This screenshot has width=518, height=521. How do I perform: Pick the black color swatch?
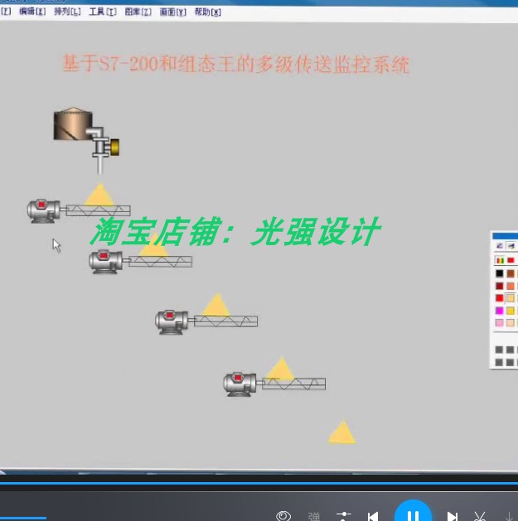pos(500,273)
